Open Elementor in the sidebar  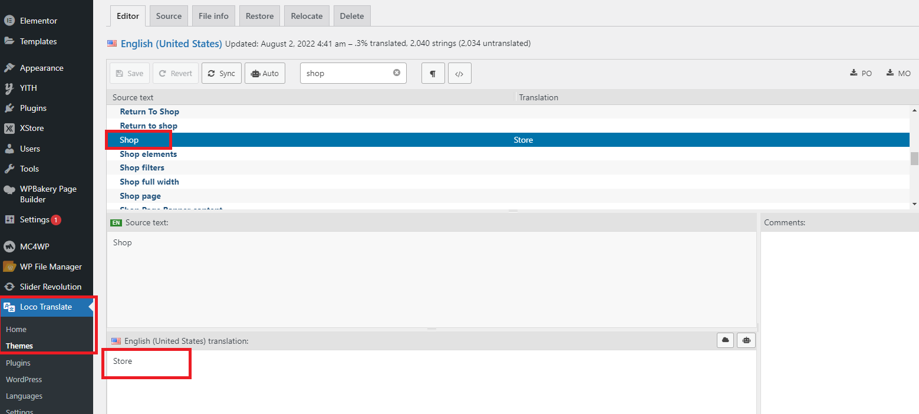pos(38,21)
